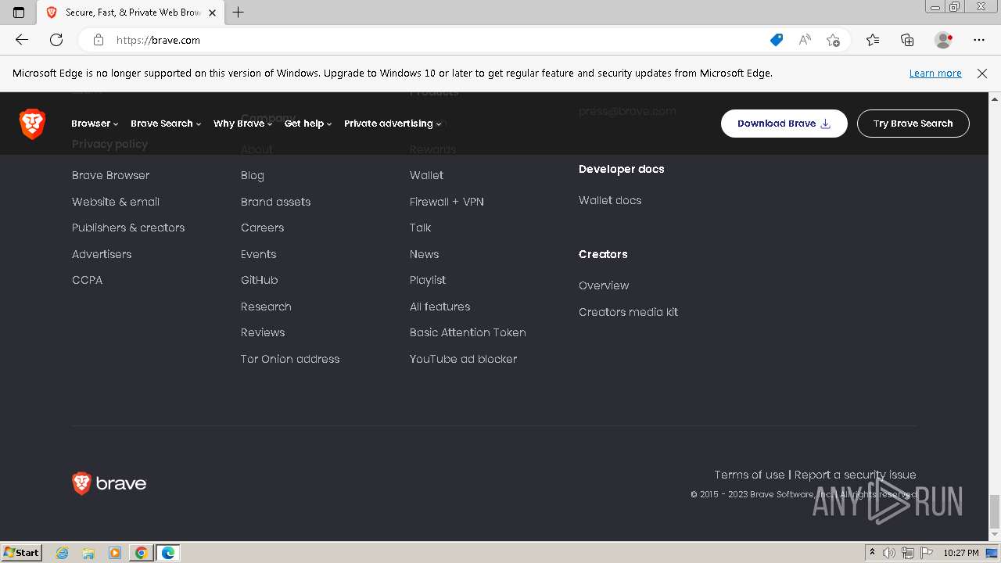
Task: Click the Download Brave button
Action: click(x=784, y=124)
